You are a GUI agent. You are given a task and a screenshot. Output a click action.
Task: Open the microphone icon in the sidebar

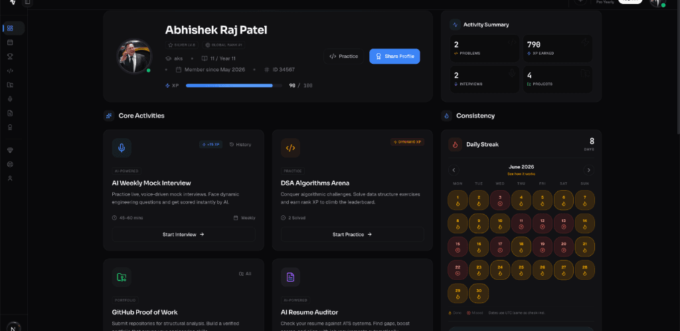click(11, 99)
